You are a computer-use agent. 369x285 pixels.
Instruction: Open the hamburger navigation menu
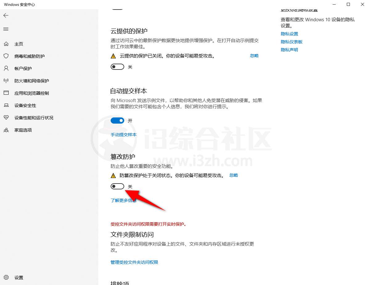[6, 29]
